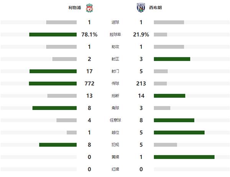Click Liverpool's green 角球 corners bar
230x177 pixels.
(54, 108)
